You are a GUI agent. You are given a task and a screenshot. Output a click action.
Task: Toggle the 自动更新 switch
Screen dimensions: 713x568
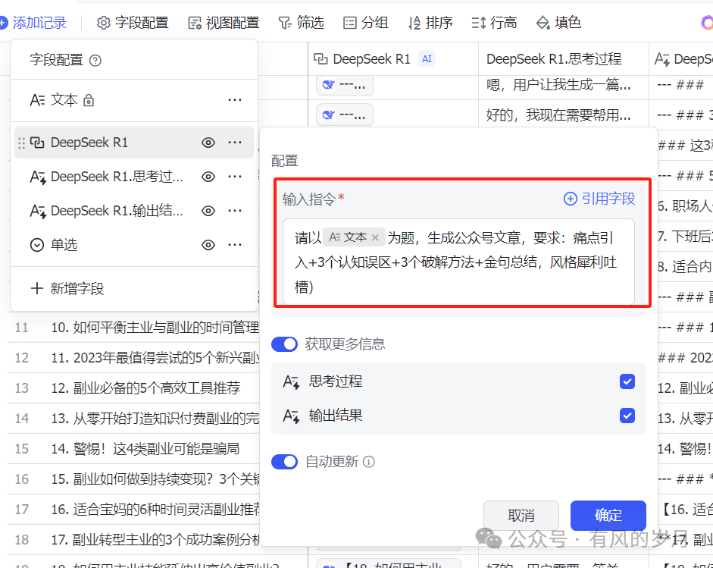pos(285,462)
